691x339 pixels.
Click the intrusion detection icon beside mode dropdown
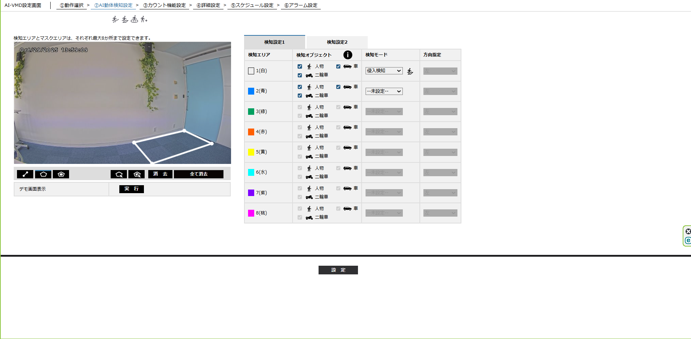click(x=410, y=71)
